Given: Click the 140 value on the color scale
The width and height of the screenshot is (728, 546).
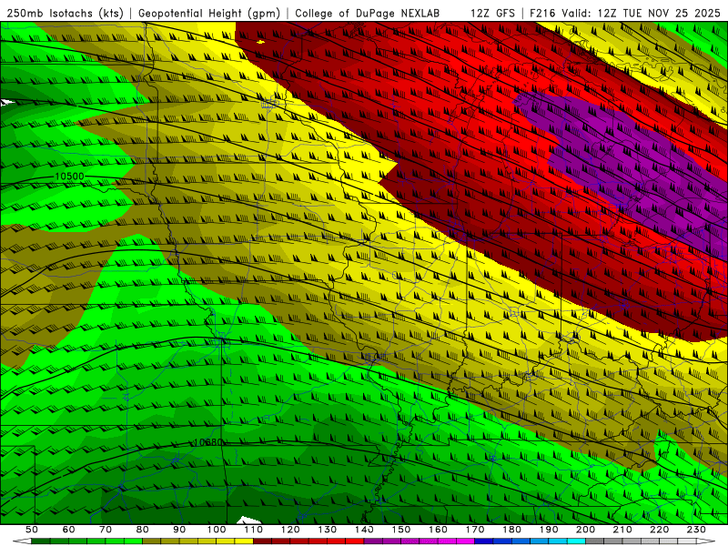Looking at the screenshot, I should [x=364, y=530].
